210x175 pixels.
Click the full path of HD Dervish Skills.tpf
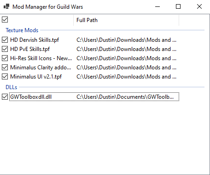(126, 40)
